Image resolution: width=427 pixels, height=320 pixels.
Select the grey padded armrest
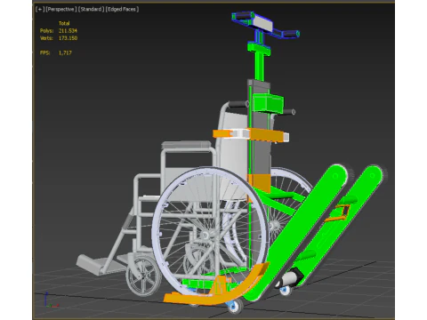186,145
